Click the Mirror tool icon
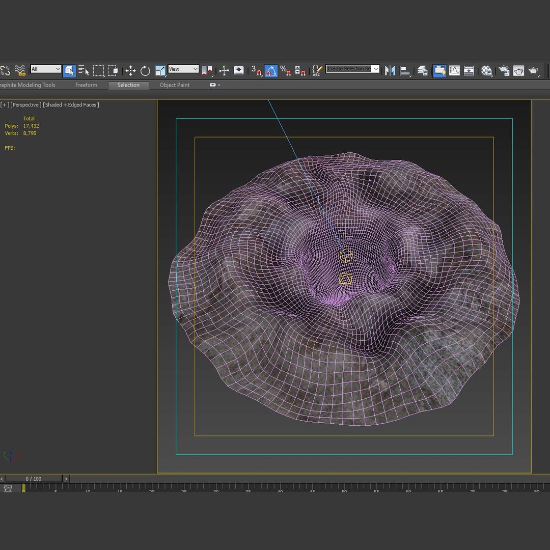Screen dimensions: 550x550 (x=390, y=70)
